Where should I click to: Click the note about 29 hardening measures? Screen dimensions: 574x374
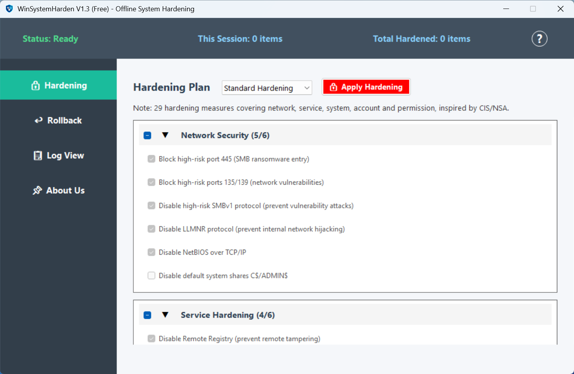click(321, 108)
